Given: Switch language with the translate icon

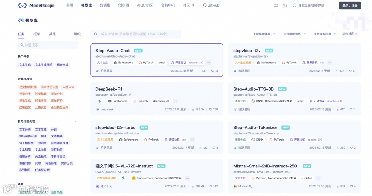Looking at the screenshot, I should click(x=285, y=6).
